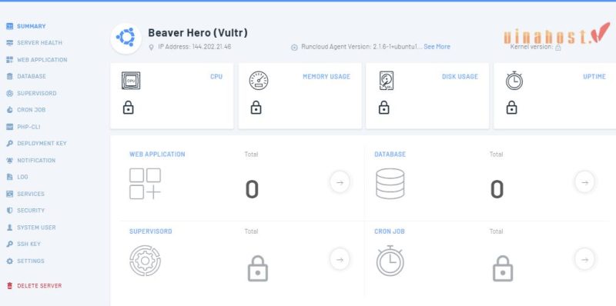Click the Ubuntu logo server avatar
Viewport: 616px width, 306px height.
pyautogui.click(x=126, y=38)
